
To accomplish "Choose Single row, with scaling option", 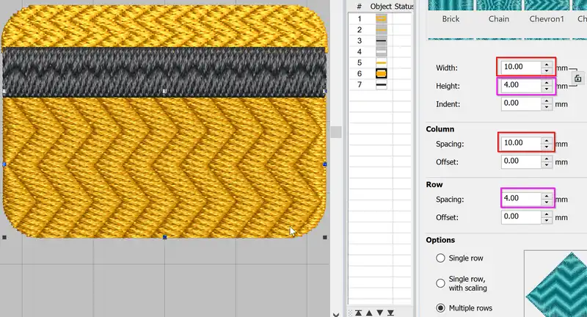I will click(441, 283).
